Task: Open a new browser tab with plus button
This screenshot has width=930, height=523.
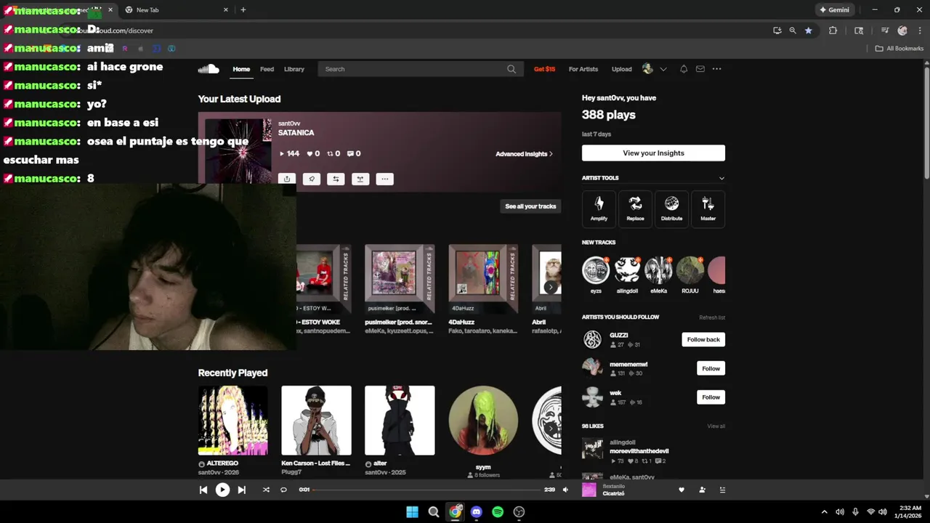Action: tap(243, 10)
